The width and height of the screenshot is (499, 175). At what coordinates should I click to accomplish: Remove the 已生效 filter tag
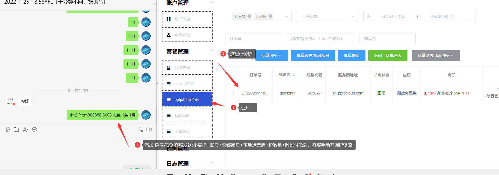click(249, 16)
